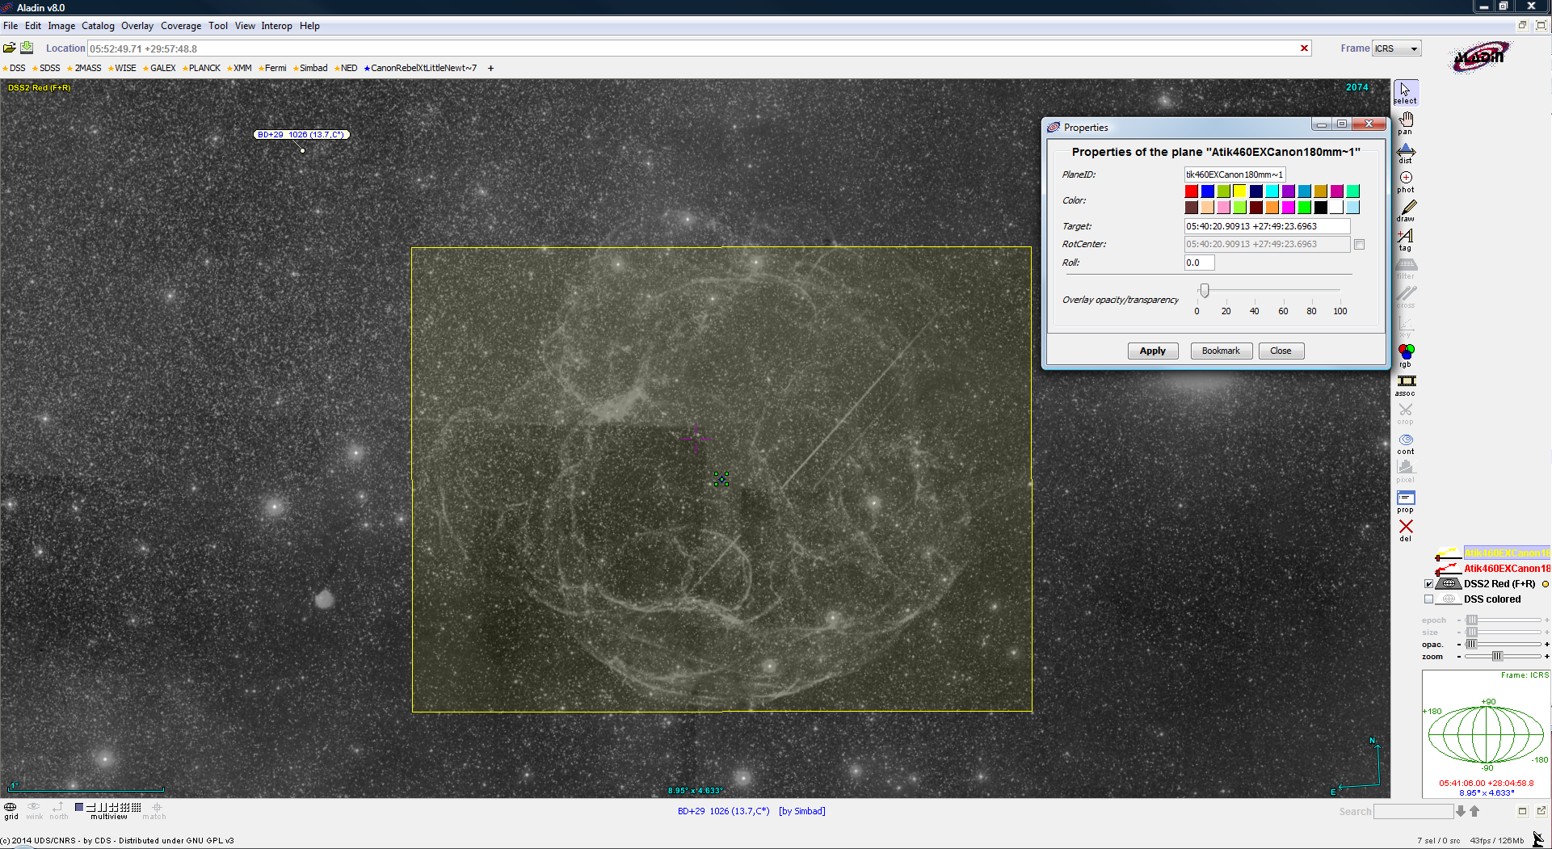Delete the plane with del icon
This screenshot has width=1552, height=849.
pos(1406,529)
